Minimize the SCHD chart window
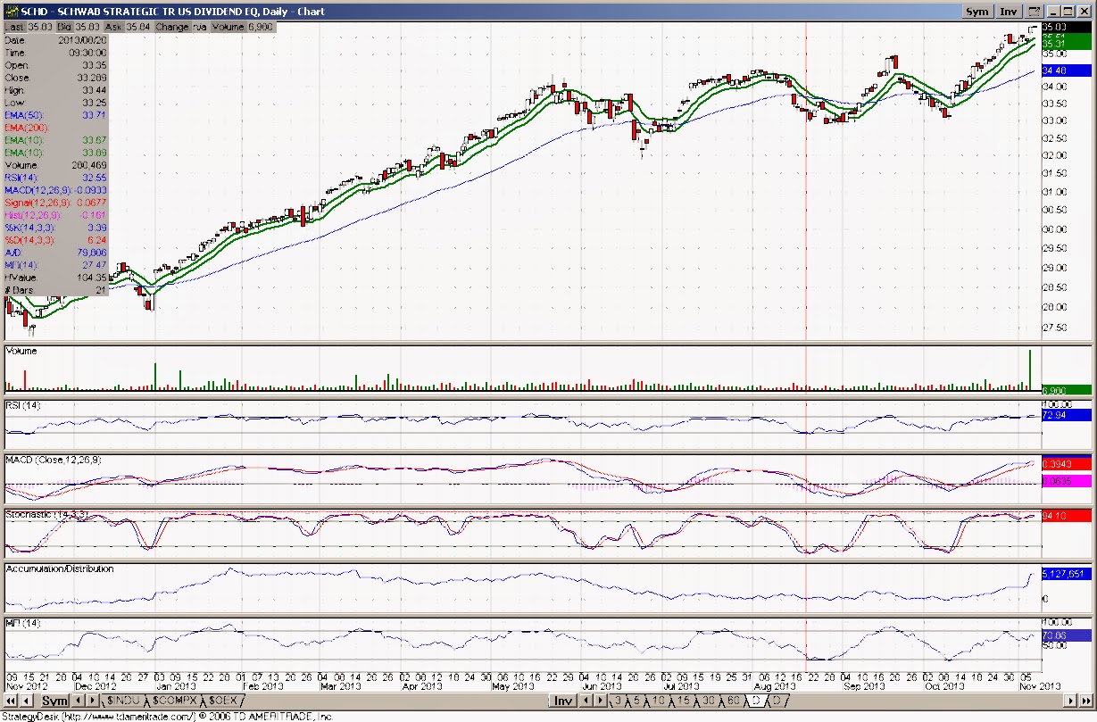 [1053, 12]
